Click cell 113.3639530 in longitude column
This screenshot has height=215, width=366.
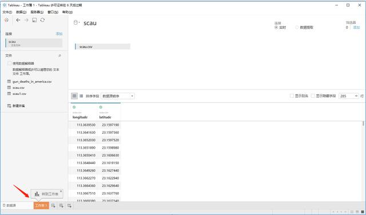[86, 125]
